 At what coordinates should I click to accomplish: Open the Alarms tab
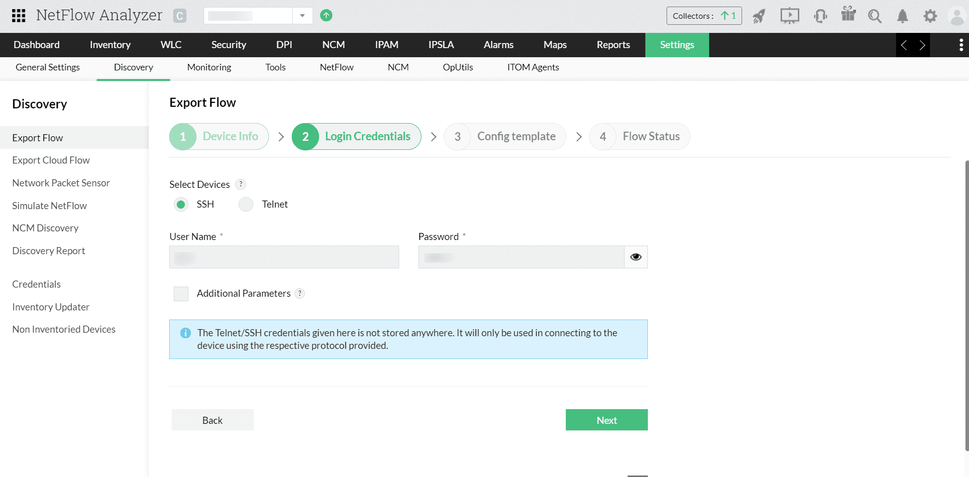498,45
